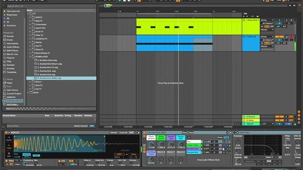The width and height of the screenshot is (303, 170).
Task: Collapse the RUMBLE KICK folder
Action: tap(30, 57)
